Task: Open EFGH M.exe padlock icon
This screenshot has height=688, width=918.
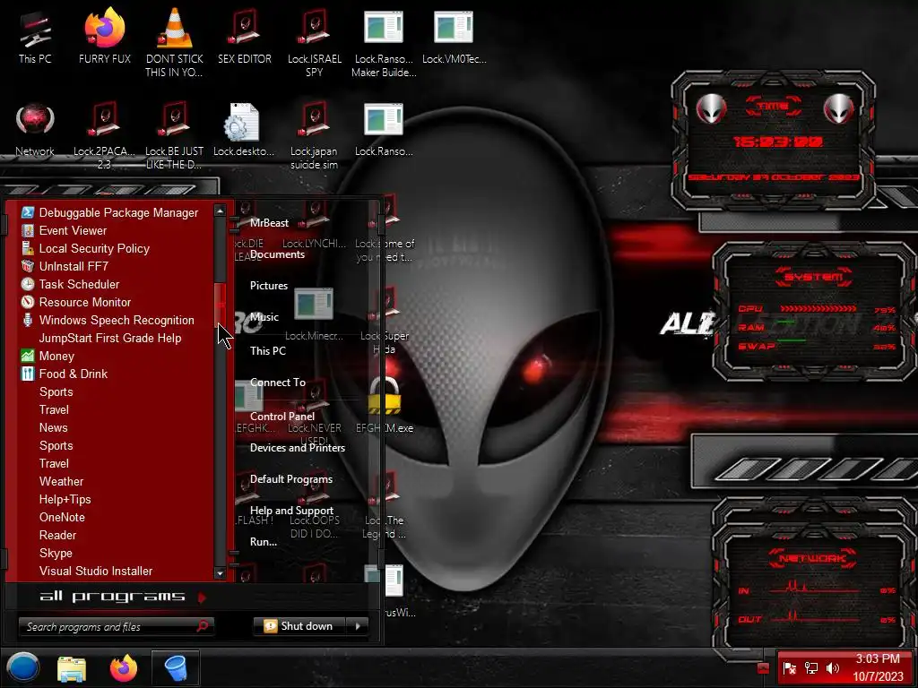Action: 385,405
